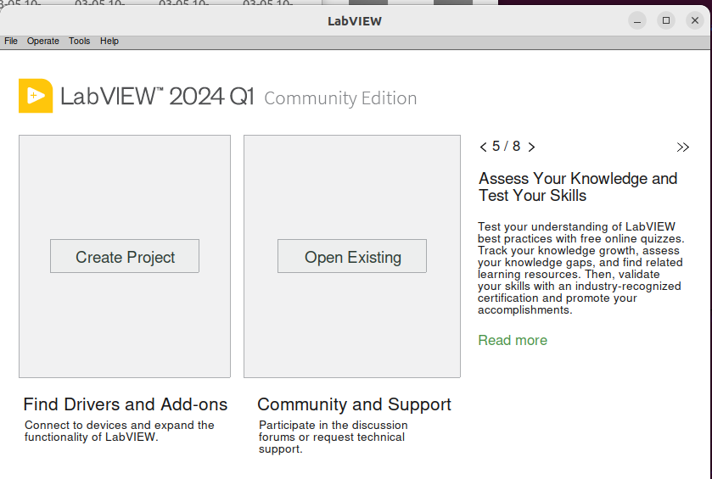Open Find Drivers and Add-ons
712x479 pixels.
click(126, 404)
